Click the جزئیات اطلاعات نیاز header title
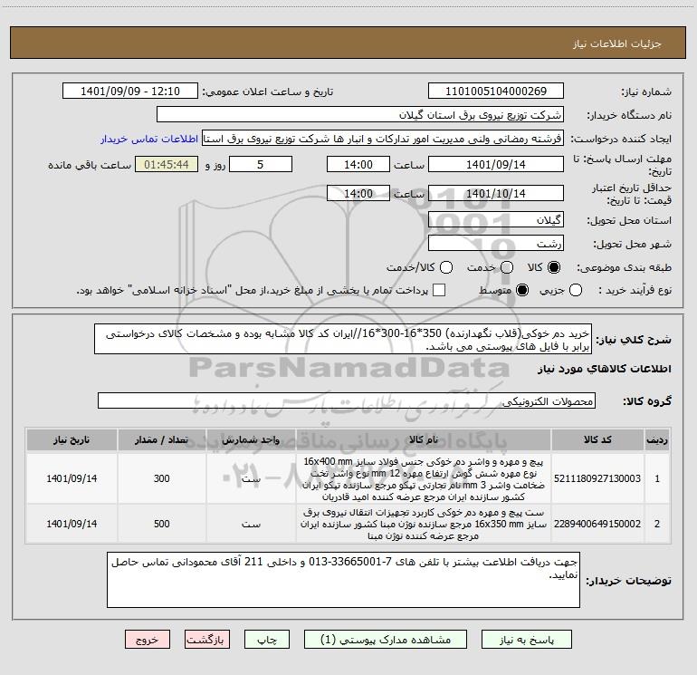697x675 pixels. coord(616,43)
